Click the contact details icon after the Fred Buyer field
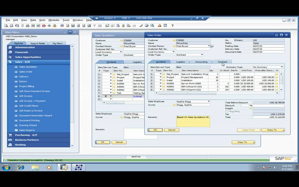The height and width of the screenshot is (187, 299). click(212, 46)
